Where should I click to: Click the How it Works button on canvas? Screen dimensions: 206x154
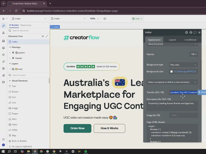109,128
